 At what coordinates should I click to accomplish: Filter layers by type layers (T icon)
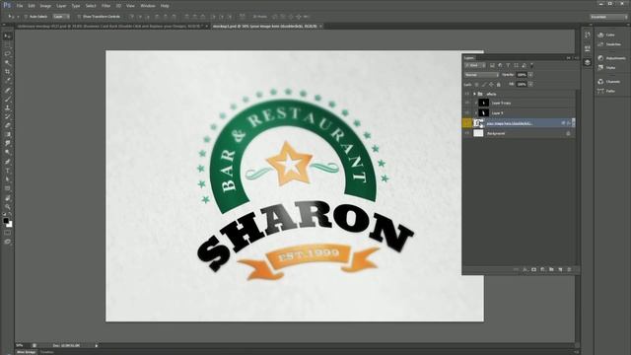(x=508, y=65)
